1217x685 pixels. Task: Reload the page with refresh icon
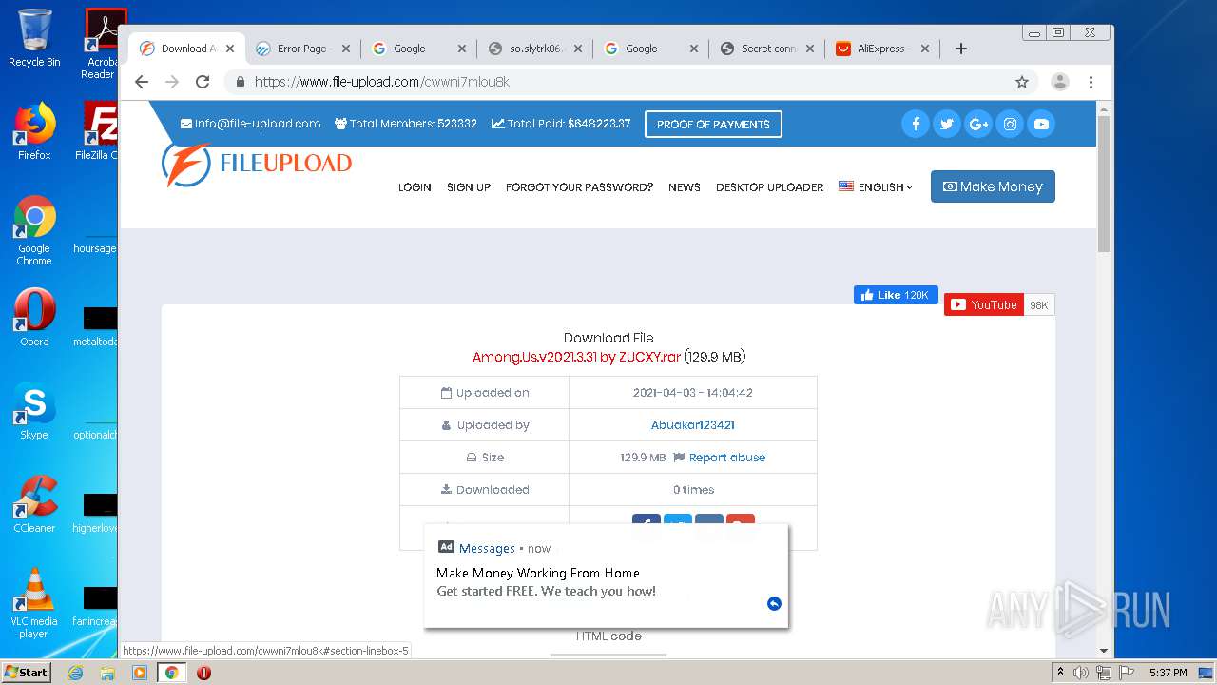coord(203,82)
